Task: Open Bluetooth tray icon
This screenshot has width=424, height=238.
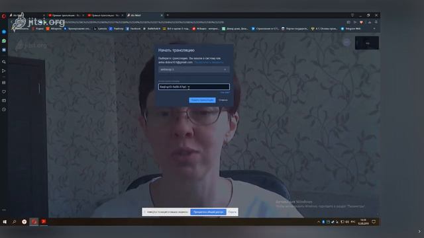Action: [323, 222]
